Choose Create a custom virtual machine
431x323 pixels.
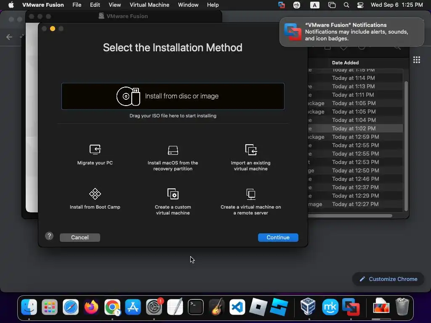(x=173, y=202)
